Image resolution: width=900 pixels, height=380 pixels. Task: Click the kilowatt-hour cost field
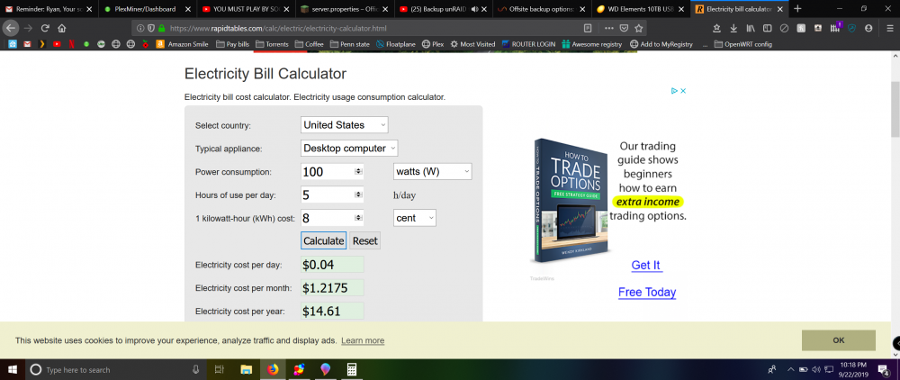(x=328, y=218)
